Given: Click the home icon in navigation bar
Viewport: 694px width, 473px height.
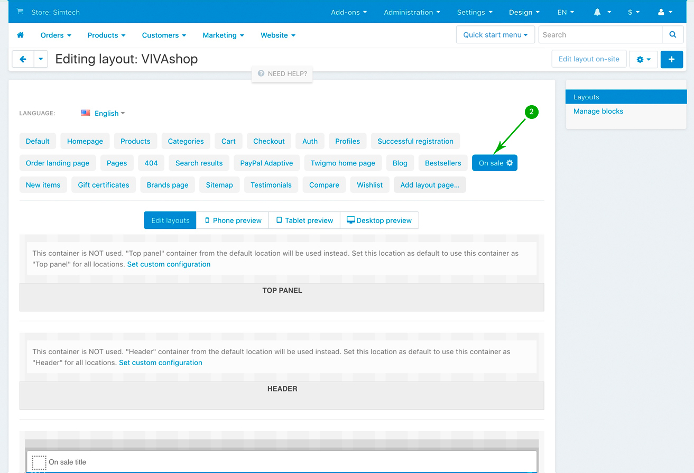Looking at the screenshot, I should point(21,35).
